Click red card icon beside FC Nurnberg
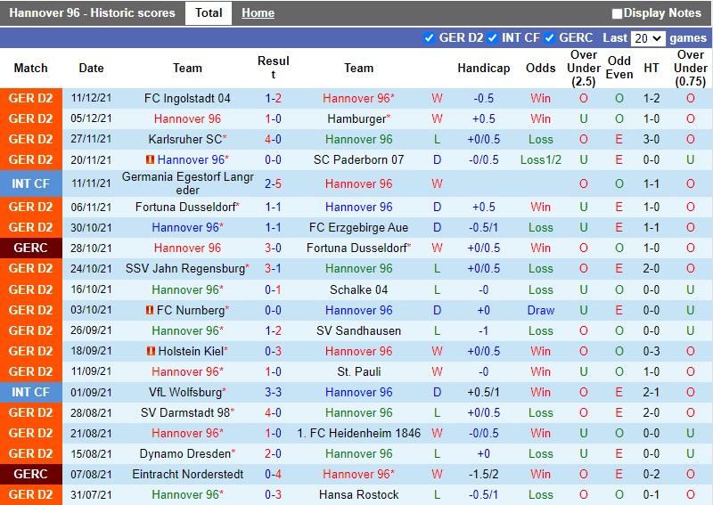 150,310
